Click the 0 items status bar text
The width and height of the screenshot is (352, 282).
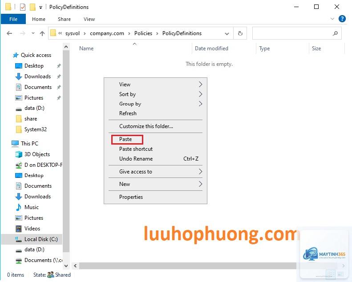coord(16,275)
